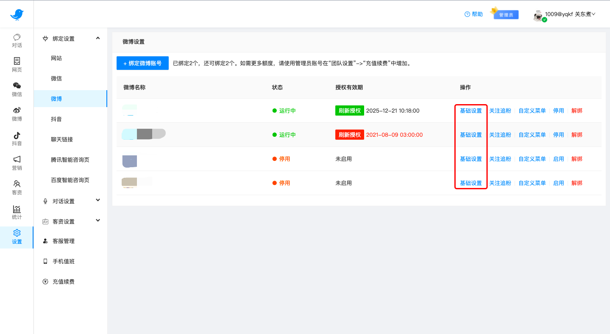Viewport: 610px width, 334px height.
Task: Expand the 客资设置 menu section
Action: click(70, 221)
